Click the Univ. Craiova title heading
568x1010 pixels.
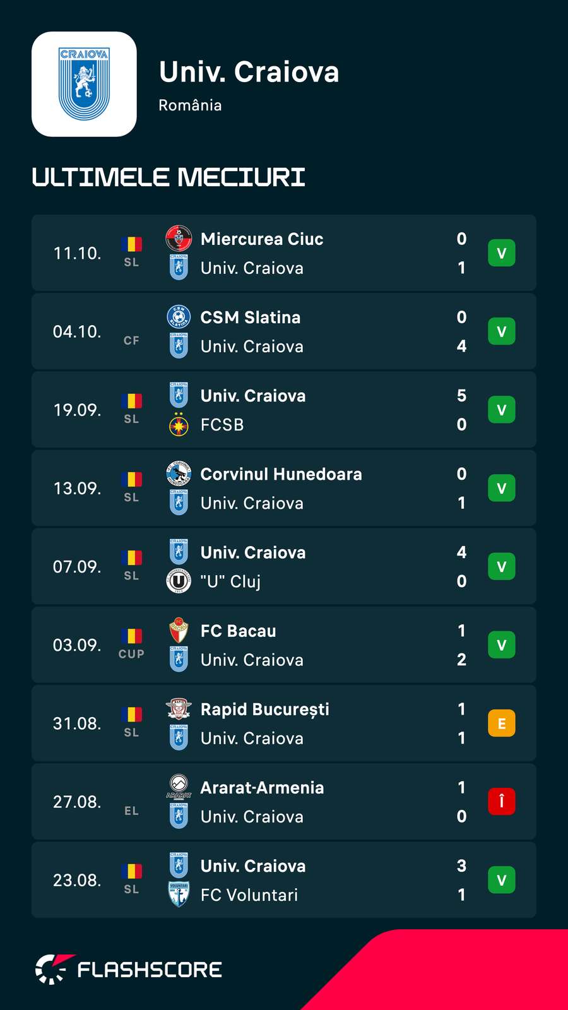(x=249, y=72)
